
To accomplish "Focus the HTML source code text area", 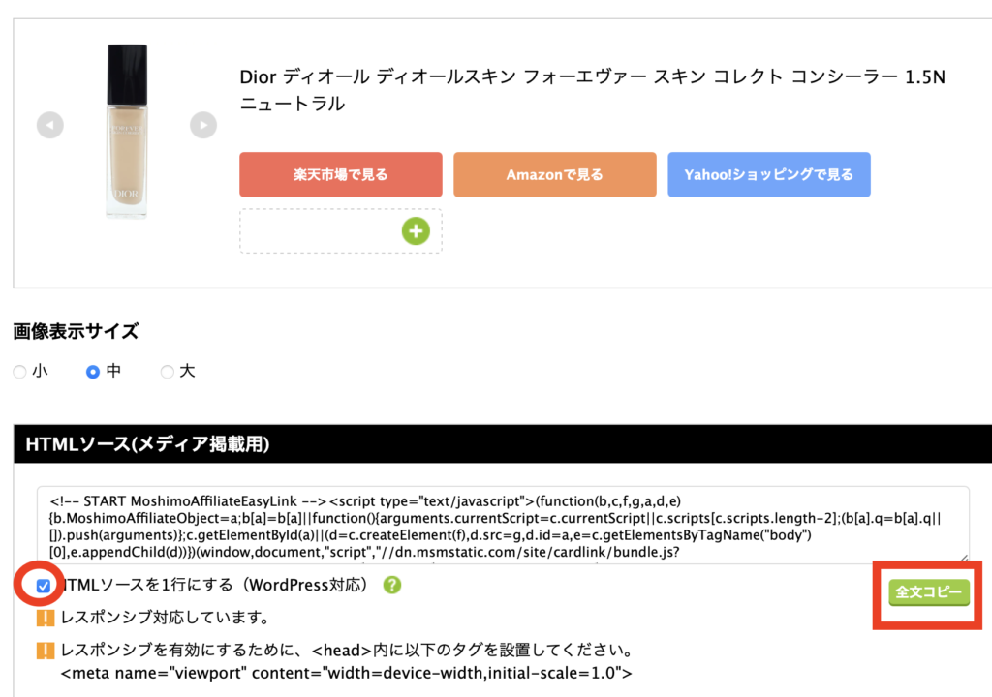I will (x=503, y=525).
